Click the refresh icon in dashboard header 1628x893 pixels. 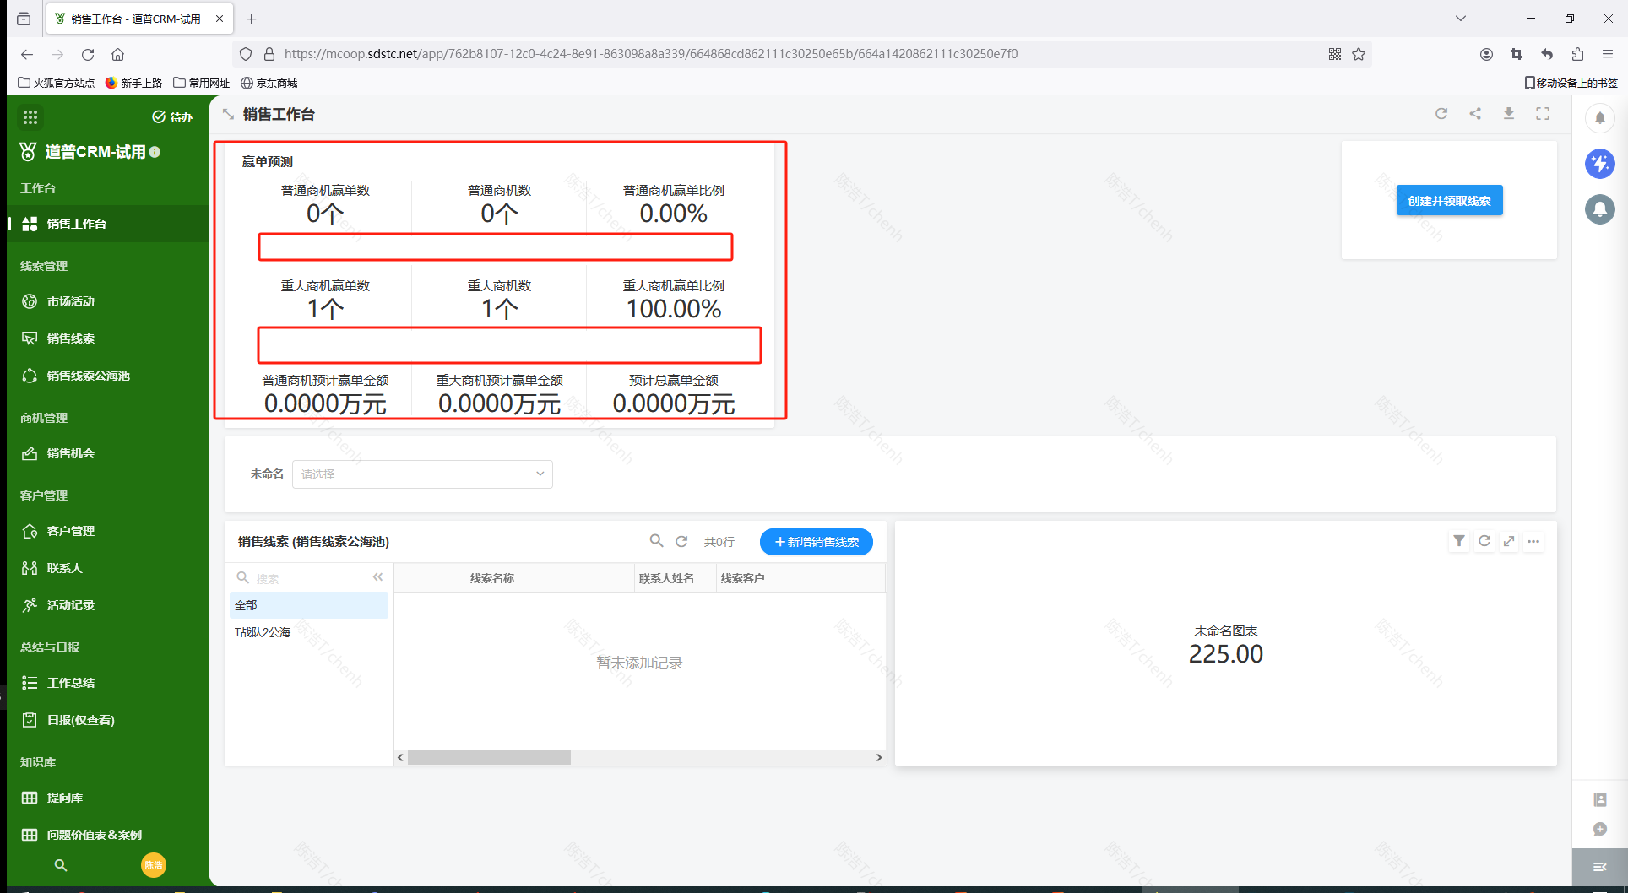point(1441,114)
